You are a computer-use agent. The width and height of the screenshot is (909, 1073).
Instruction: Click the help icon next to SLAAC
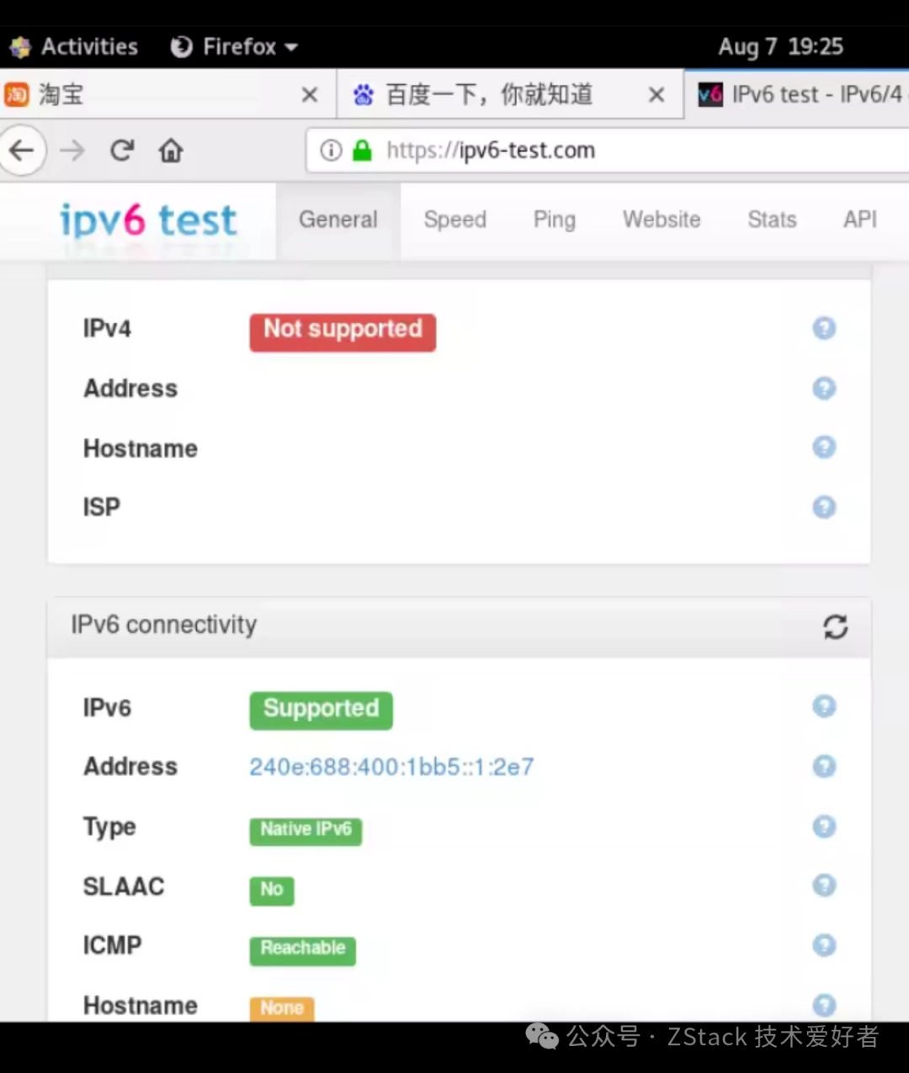[824, 884]
